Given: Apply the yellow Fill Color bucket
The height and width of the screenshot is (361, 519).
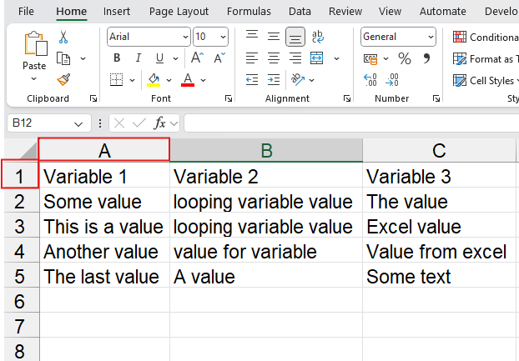Looking at the screenshot, I should pyautogui.click(x=154, y=80).
